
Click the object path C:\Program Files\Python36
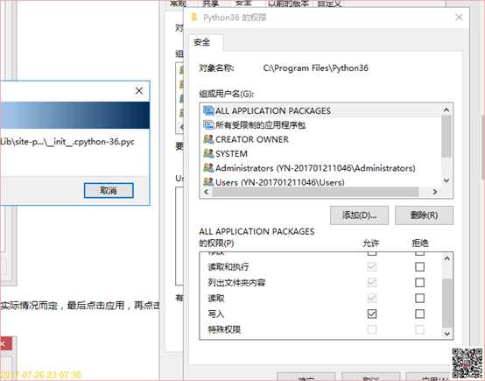tap(315, 67)
